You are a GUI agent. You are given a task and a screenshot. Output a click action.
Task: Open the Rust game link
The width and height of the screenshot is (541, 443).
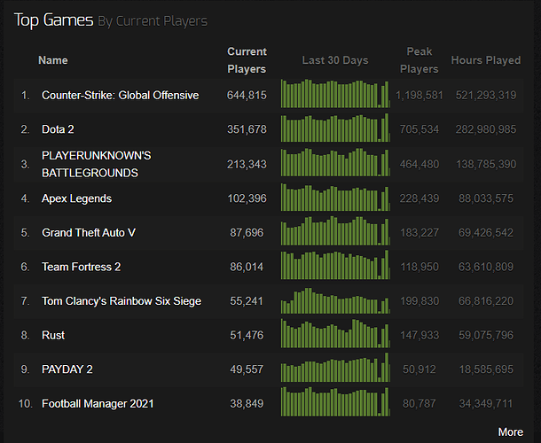53,335
